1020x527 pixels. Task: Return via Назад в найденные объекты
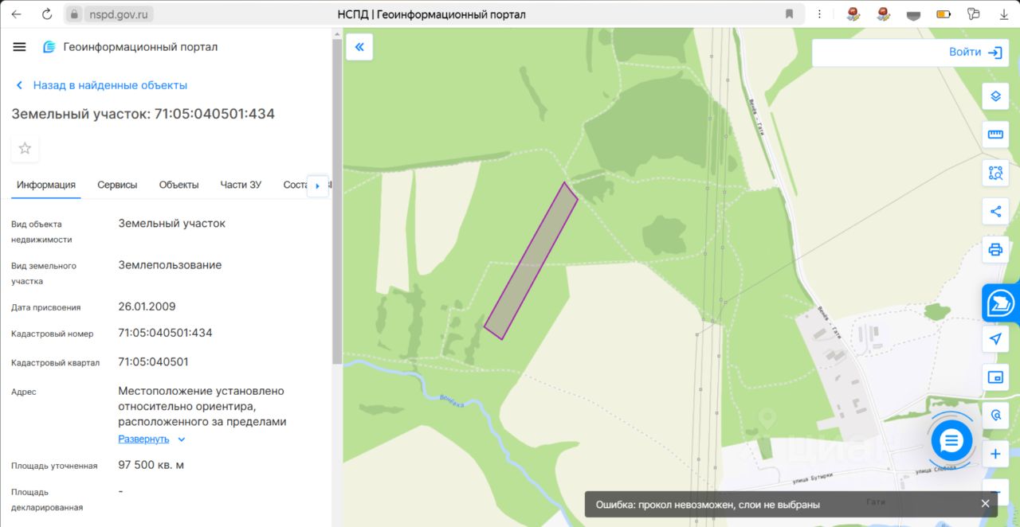click(101, 85)
